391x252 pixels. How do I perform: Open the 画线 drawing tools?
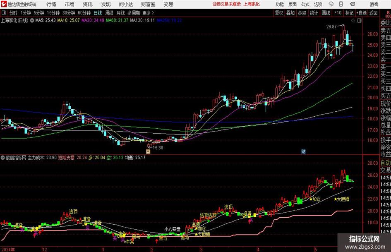coord(326,13)
